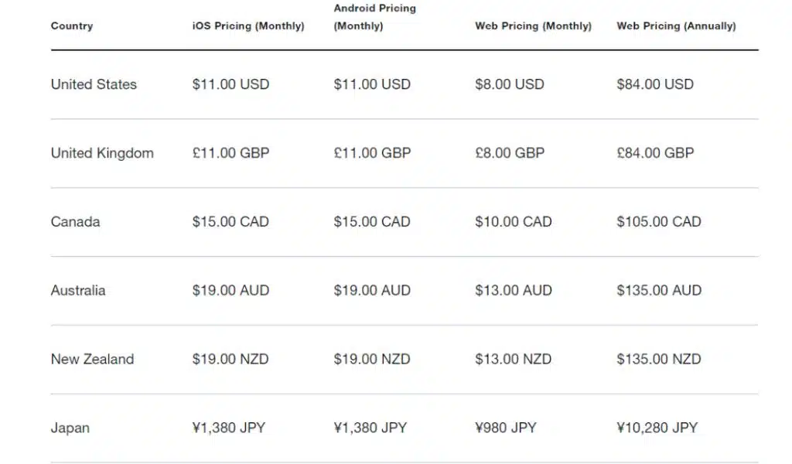Select the $135.00 NZD annual price
This screenshot has width=792, height=464.
[x=659, y=360]
